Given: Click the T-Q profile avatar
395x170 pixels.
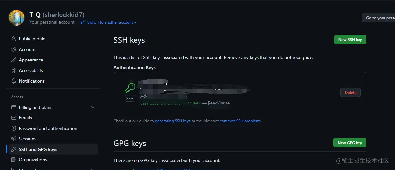Looking at the screenshot, I should click(x=16, y=18).
